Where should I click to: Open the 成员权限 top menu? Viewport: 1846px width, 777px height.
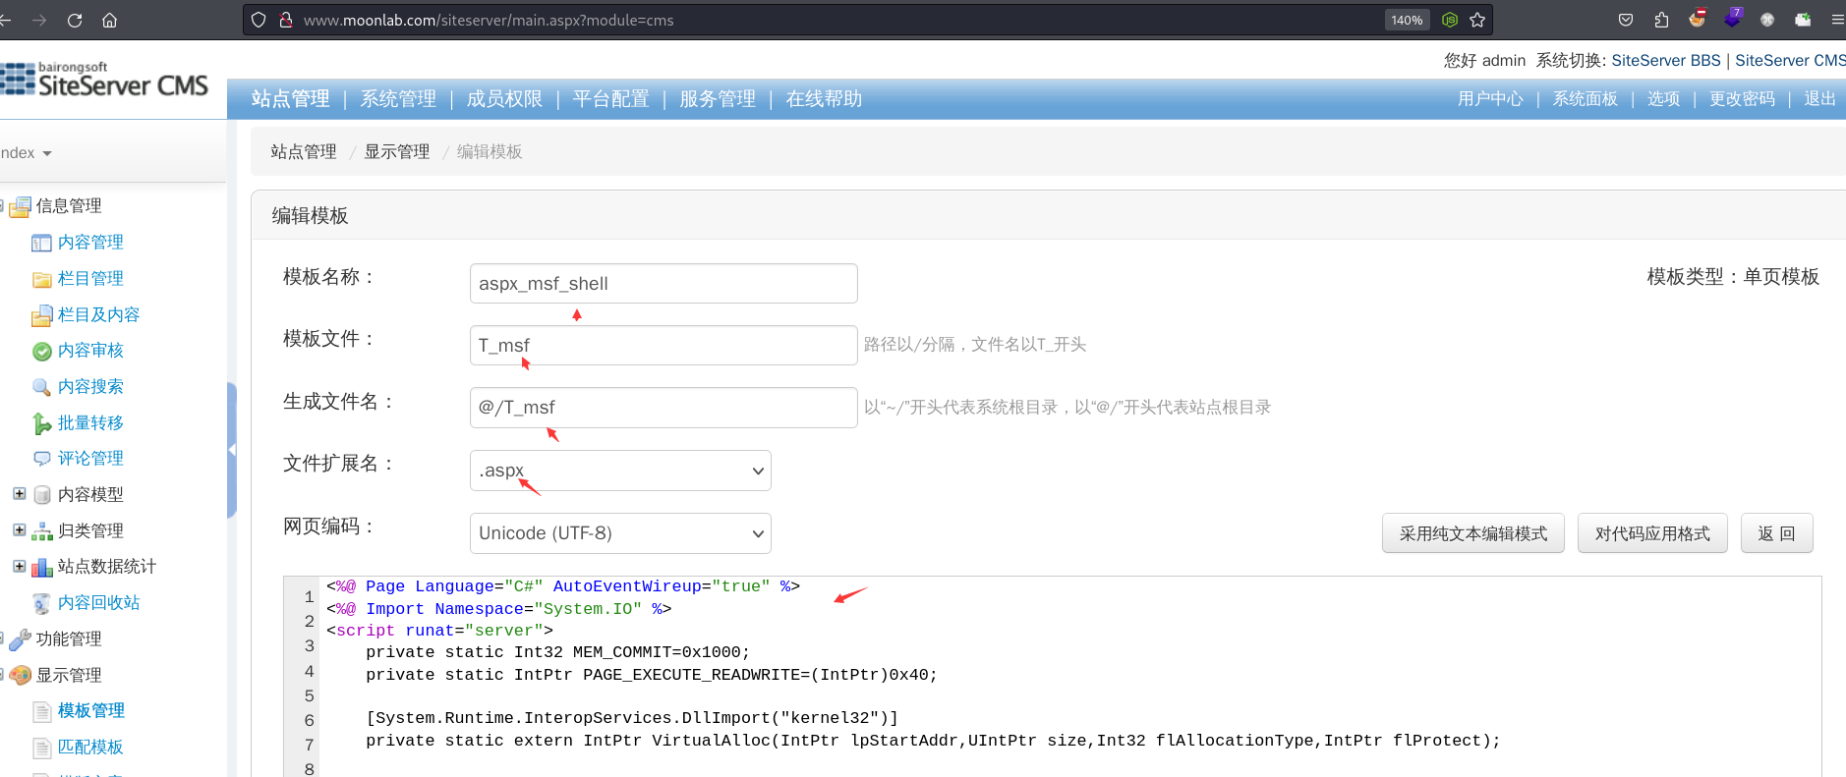pos(504,99)
